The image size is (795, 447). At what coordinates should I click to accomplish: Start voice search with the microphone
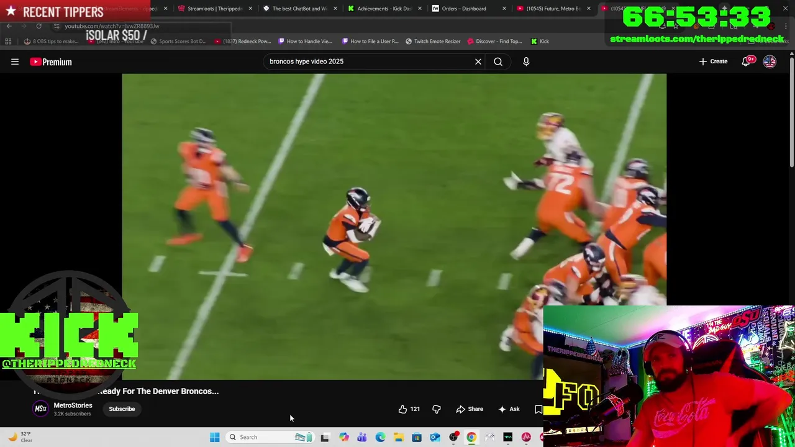[x=526, y=61]
